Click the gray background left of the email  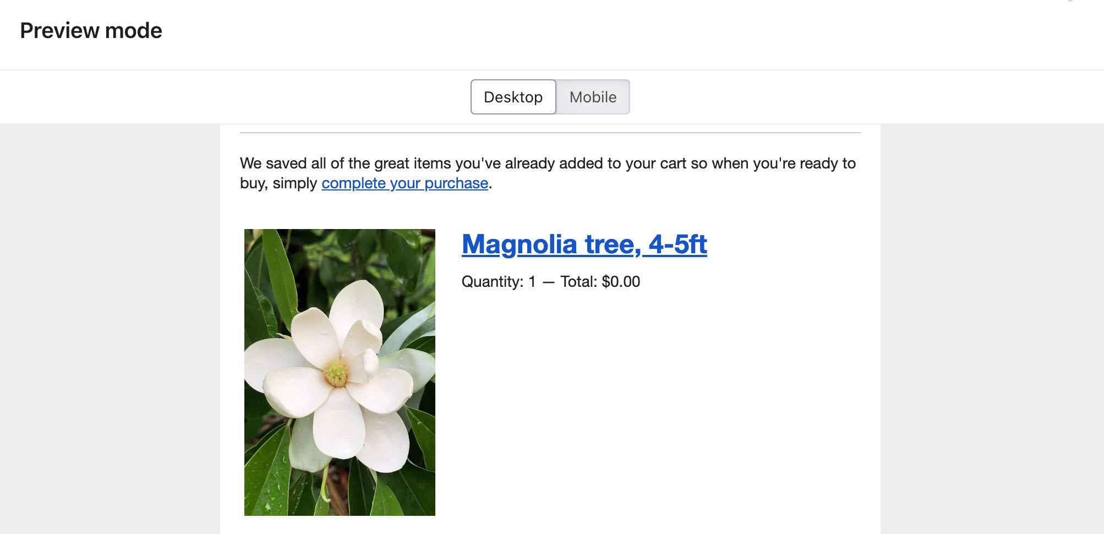(110, 330)
